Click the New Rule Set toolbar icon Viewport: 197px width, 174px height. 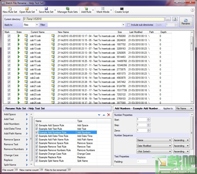(x=10, y=8)
